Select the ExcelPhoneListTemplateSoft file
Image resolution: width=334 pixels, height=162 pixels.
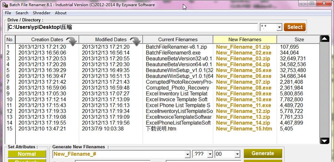178,123
